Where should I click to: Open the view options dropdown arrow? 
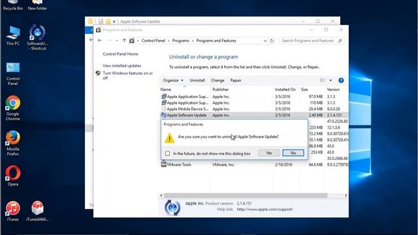(x=330, y=80)
